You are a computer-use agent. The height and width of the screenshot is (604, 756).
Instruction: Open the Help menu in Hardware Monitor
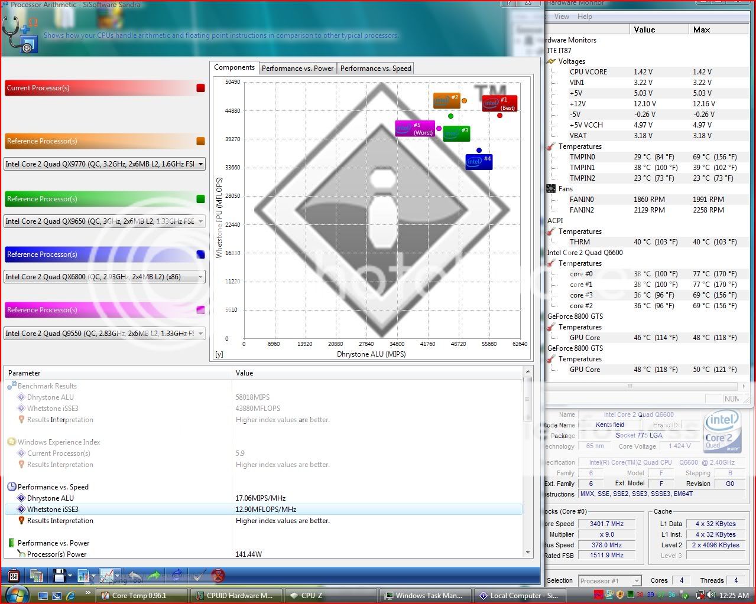point(585,17)
